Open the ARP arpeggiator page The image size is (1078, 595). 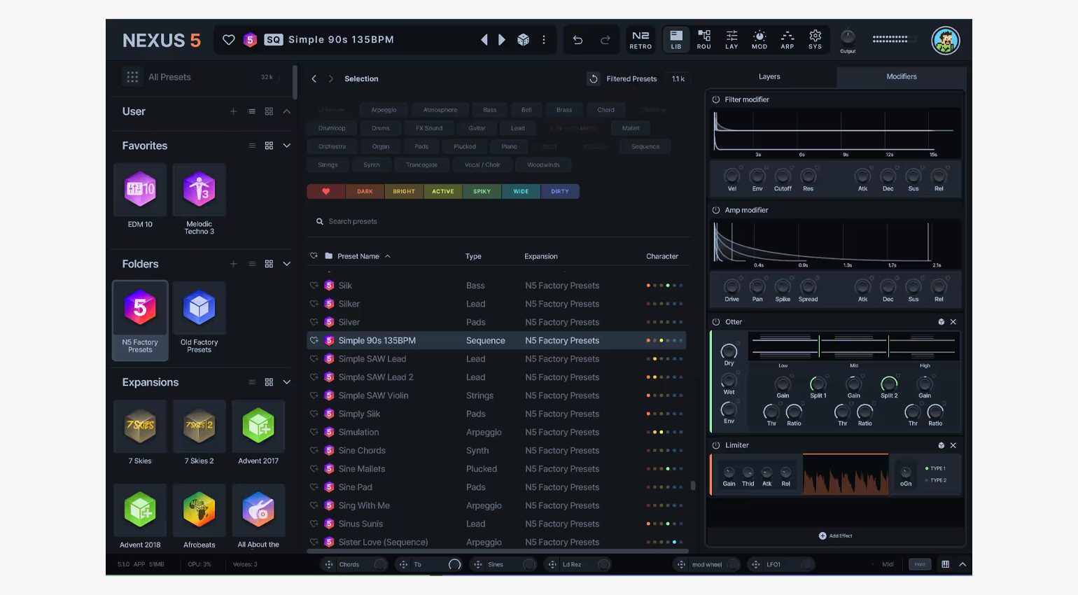click(x=787, y=40)
